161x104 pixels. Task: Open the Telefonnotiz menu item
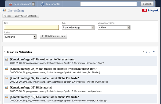coord(50,4)
